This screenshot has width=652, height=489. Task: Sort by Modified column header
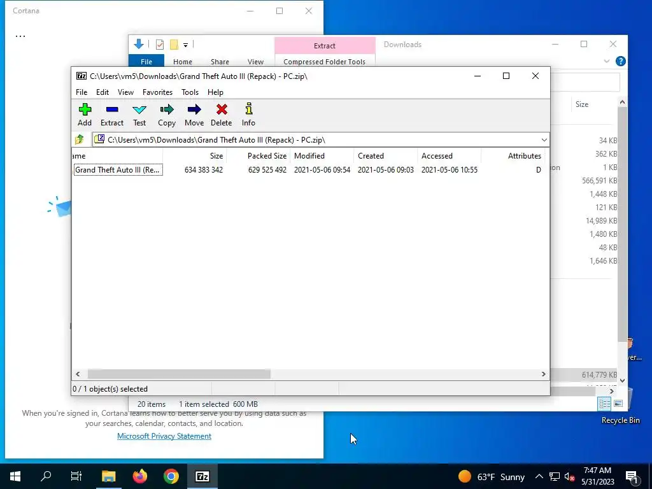(322, 156)
